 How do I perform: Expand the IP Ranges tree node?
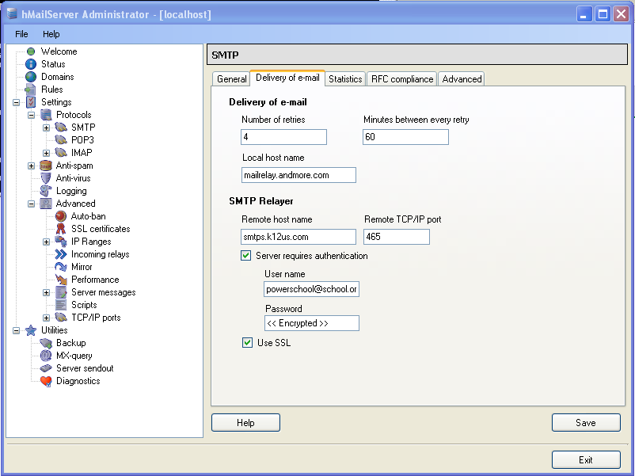tap(47, 242)
